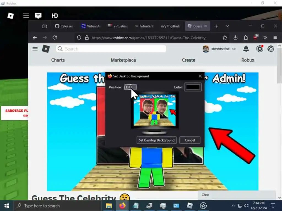
Task: Click the Roblox Search field
Action: coord(111,49)
